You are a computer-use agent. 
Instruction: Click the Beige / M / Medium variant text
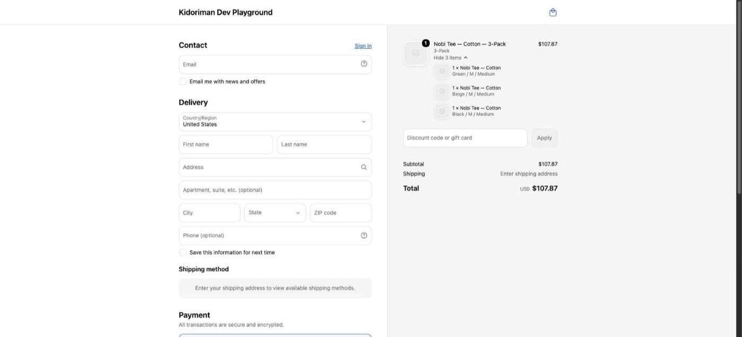[473, 94]
